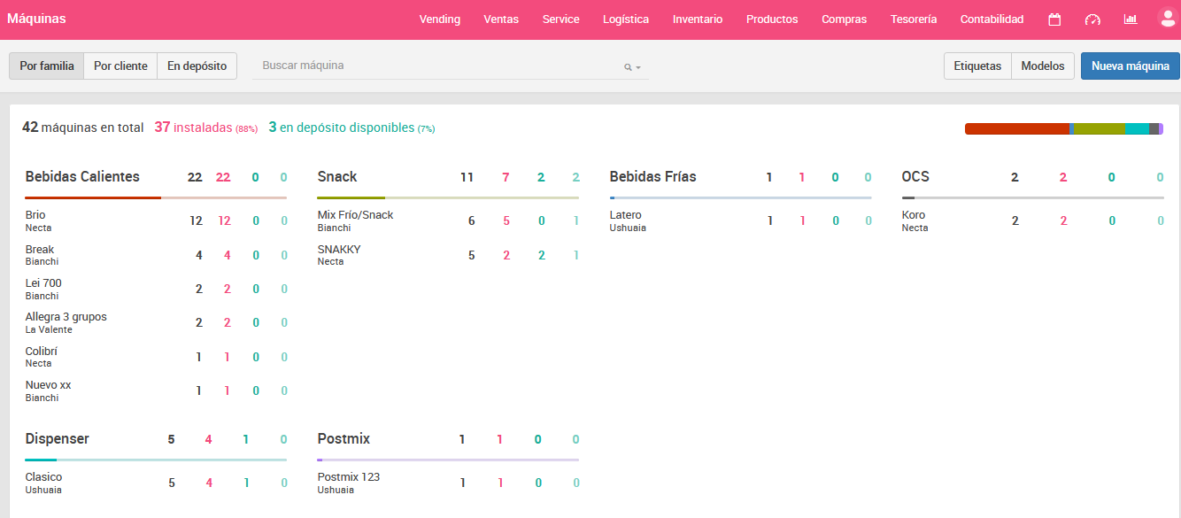1181x518 pixels.
Task: Open the Postmix family heading
Action: [x=343, y=439]
